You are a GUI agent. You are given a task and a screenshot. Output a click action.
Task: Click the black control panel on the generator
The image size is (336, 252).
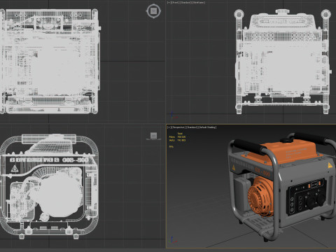[x=306, y=197]
